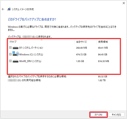Click the 次へ(N) button
127x119 pixels.
(99, 115)
